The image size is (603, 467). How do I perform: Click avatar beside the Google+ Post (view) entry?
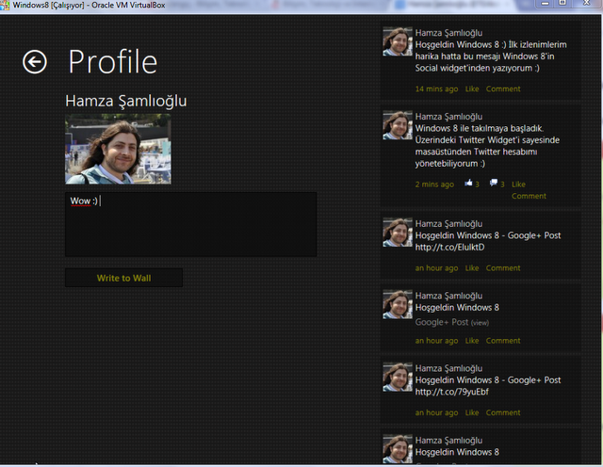click(398, 304)
